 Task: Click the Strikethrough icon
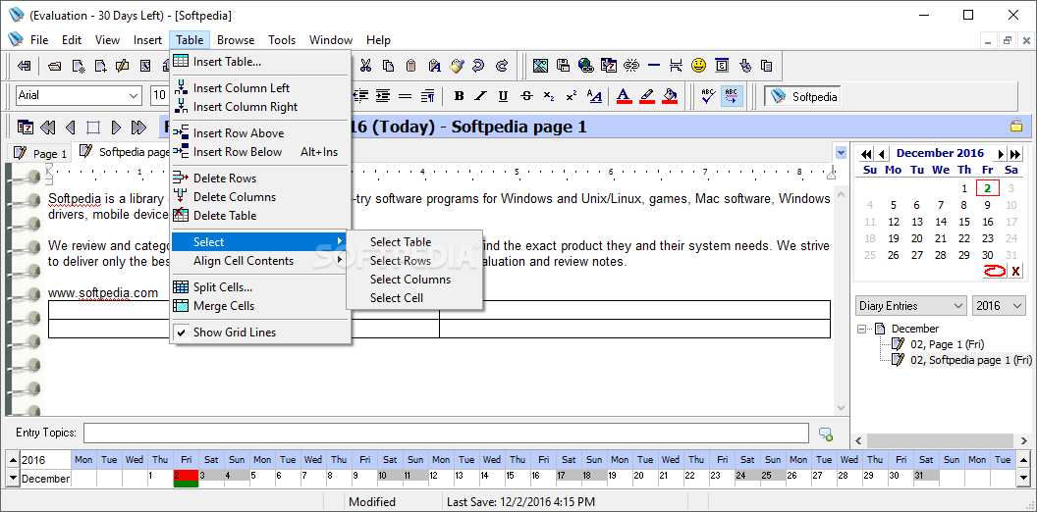coord(526,96)
